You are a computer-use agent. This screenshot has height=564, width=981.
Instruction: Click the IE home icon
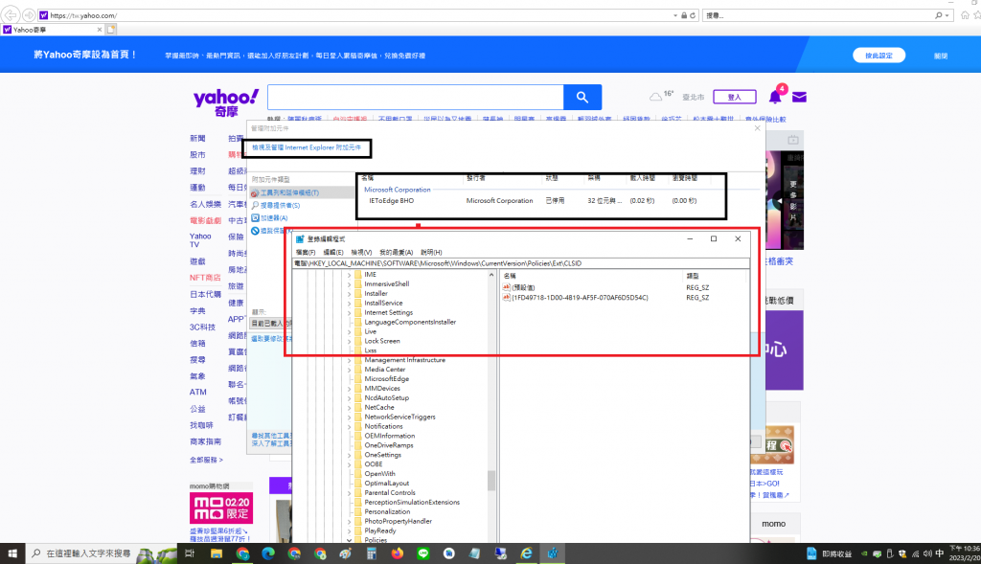click(x=965, y=15)
